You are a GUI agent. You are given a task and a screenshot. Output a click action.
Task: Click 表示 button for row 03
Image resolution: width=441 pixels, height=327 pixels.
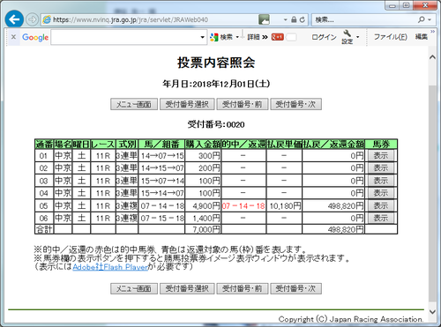(381, 181)
